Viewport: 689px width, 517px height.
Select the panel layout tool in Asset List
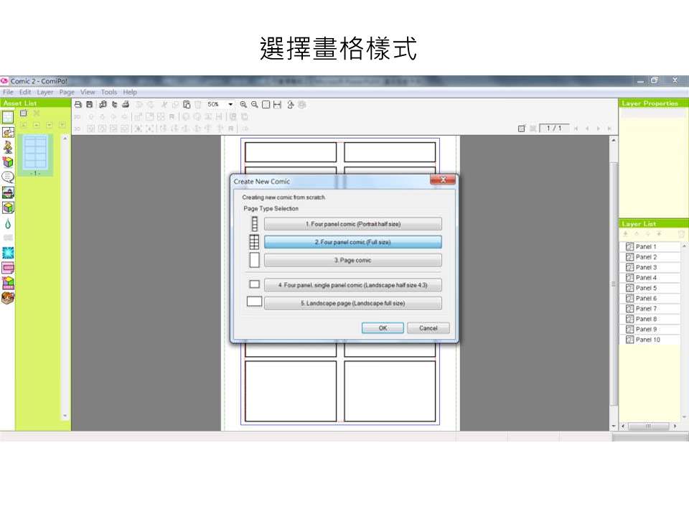[x=9, y=117]
